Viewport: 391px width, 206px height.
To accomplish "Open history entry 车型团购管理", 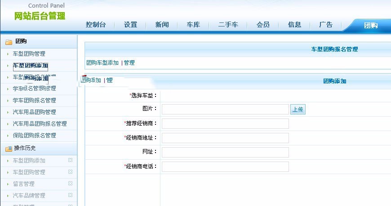I will point(29,172).
